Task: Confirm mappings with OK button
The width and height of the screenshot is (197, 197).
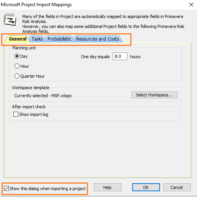Action: [x=146, y=187]
